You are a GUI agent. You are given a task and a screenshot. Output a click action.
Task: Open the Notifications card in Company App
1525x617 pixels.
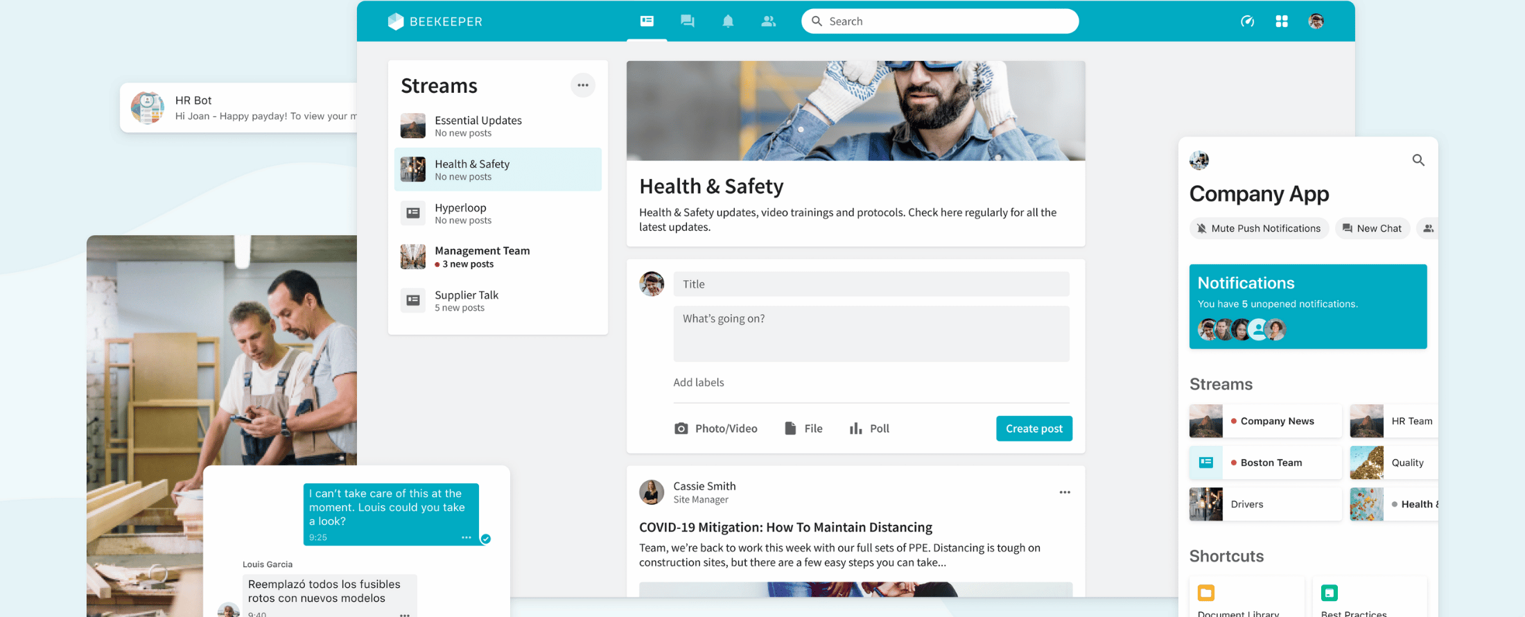point(1307,306)
